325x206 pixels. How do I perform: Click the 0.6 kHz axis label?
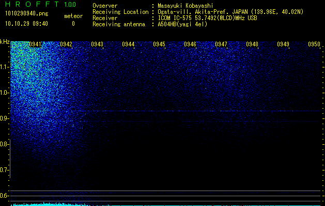(x=4, y=196)
